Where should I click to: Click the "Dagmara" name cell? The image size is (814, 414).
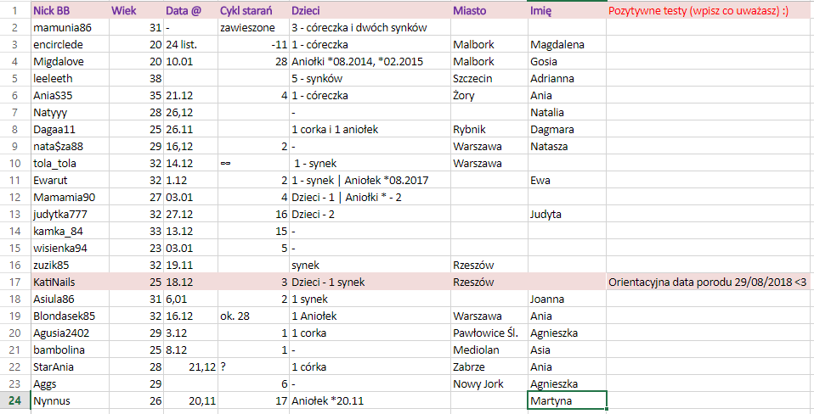pyautogui.click(x=566, y=129)
